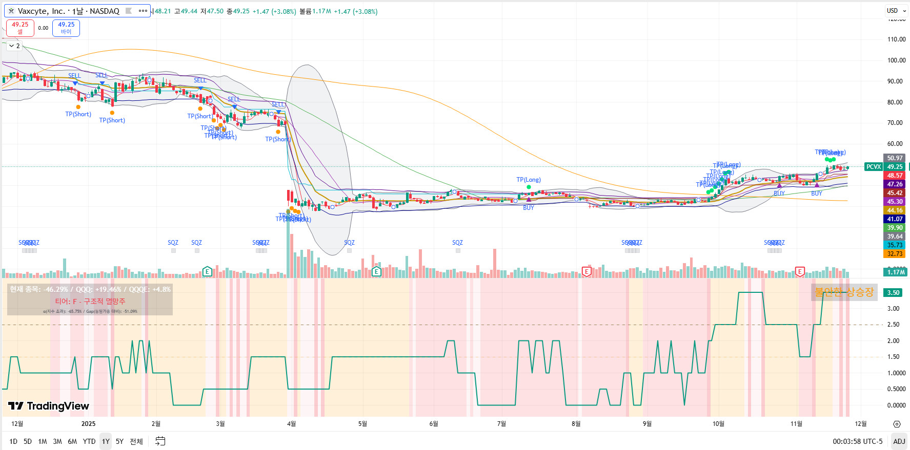This screenshot has height=450, width=910.
Task: Click the 불안한 상승장 status label
Action: coord(844,292)
